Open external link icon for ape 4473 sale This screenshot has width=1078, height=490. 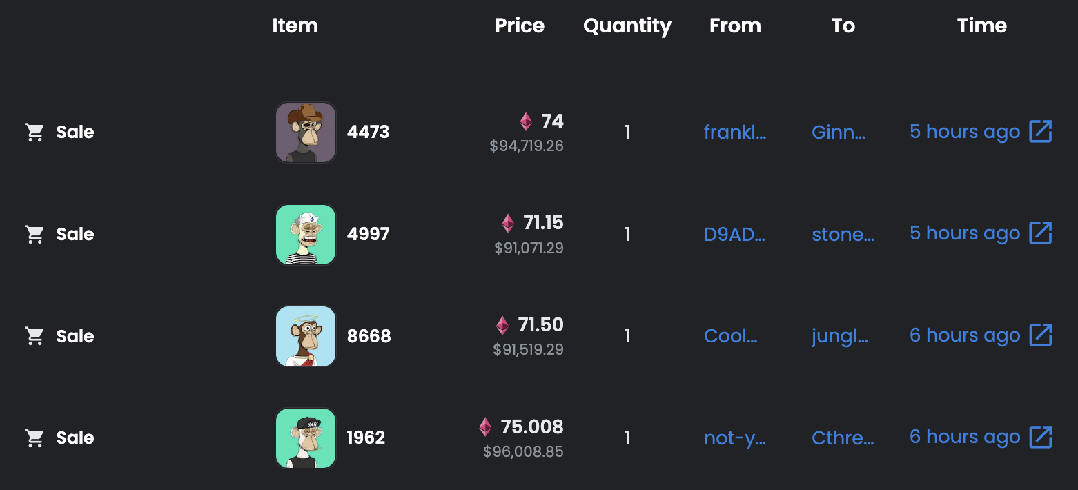point(1040,131)
